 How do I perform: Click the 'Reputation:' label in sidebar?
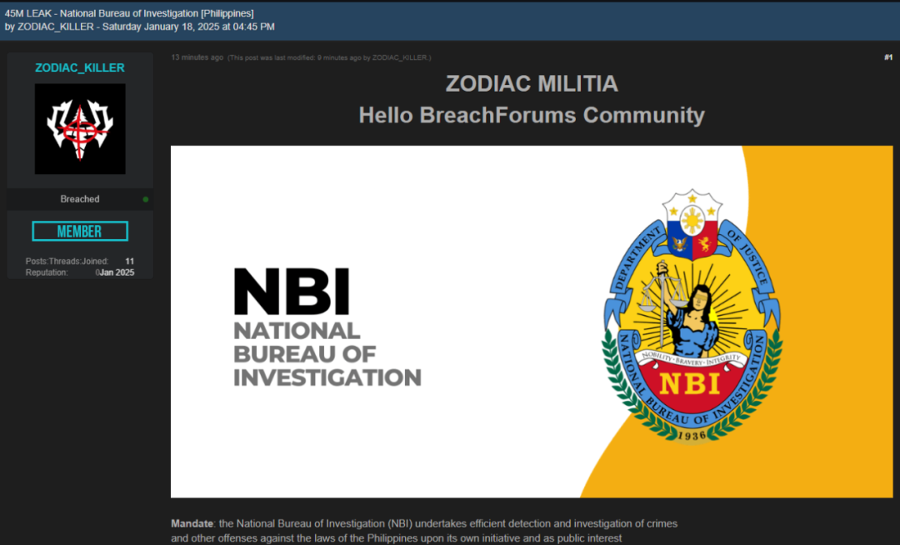[47, 272]
